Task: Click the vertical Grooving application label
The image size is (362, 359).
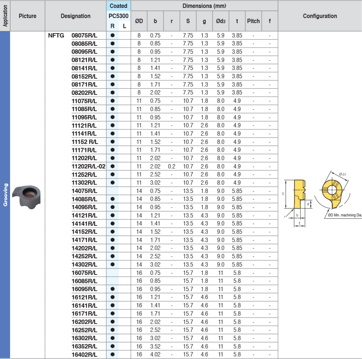Action: 5,195
